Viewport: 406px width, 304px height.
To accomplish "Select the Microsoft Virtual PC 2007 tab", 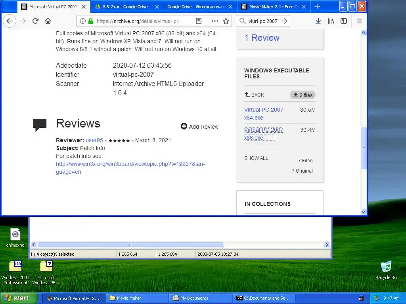I will (x=54, y=7).
